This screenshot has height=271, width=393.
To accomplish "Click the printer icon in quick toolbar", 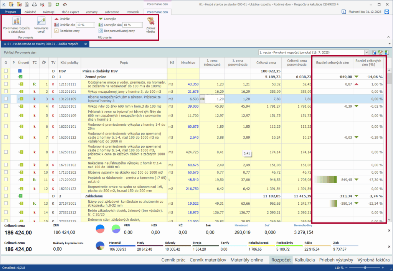I will click(x=35, y=4).
